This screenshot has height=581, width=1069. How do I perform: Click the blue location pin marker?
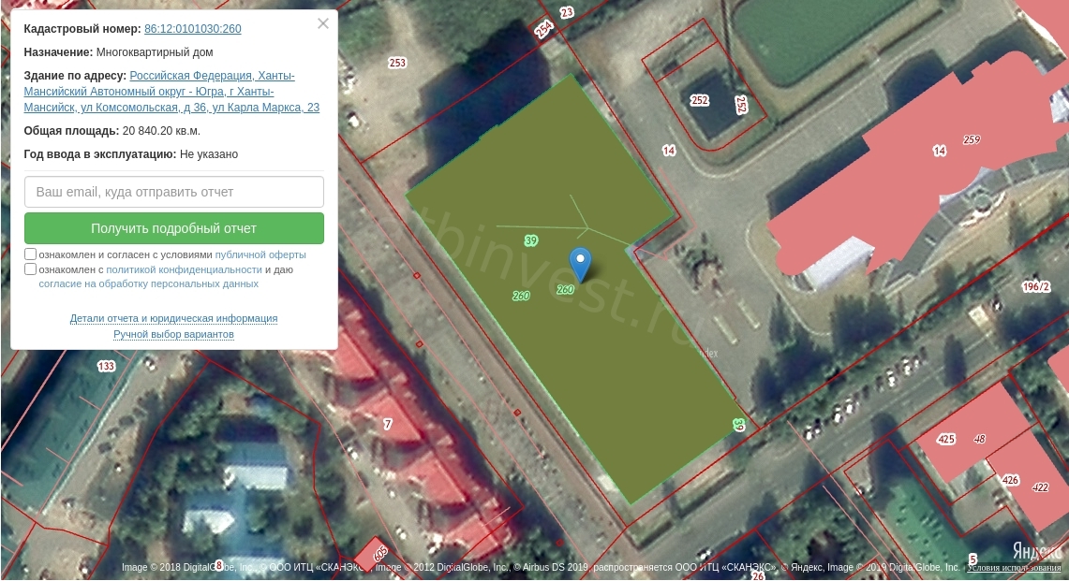(580, 264)
